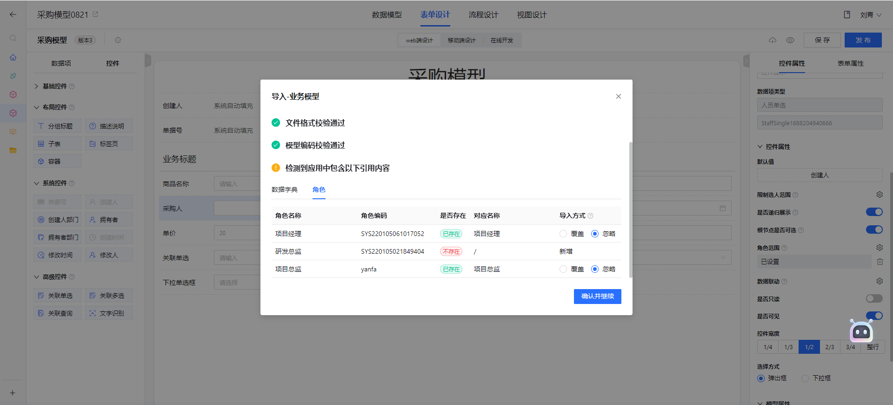The height and width of the screenshot is (405, 893).
Task: Select the 分组标题 layout control
Action: click(x=57, y=126)
